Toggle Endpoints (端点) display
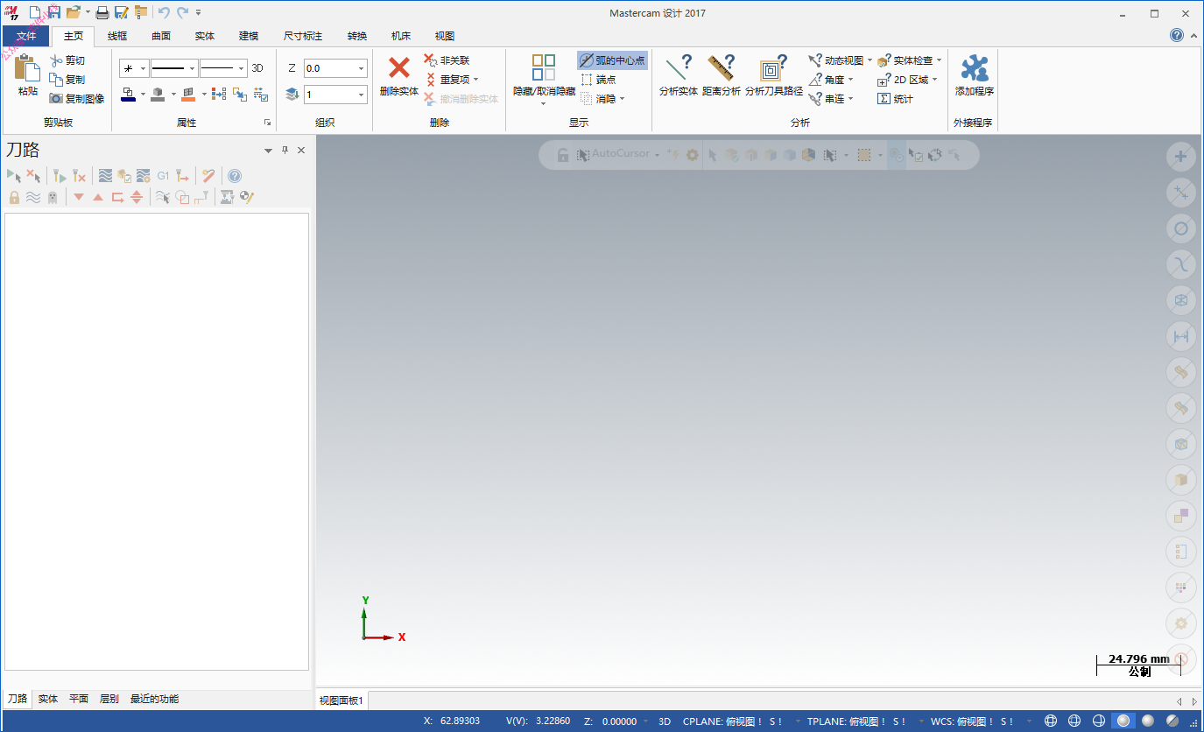 coord(598,80)
